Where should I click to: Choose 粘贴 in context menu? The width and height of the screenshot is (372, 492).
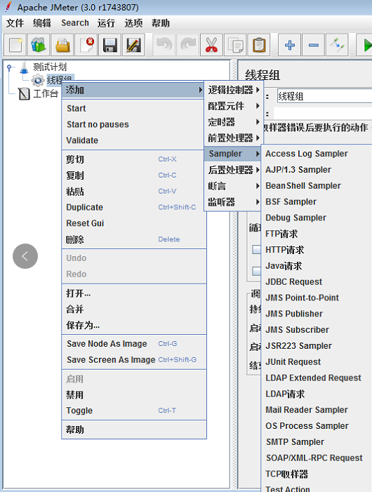(134, 191)
